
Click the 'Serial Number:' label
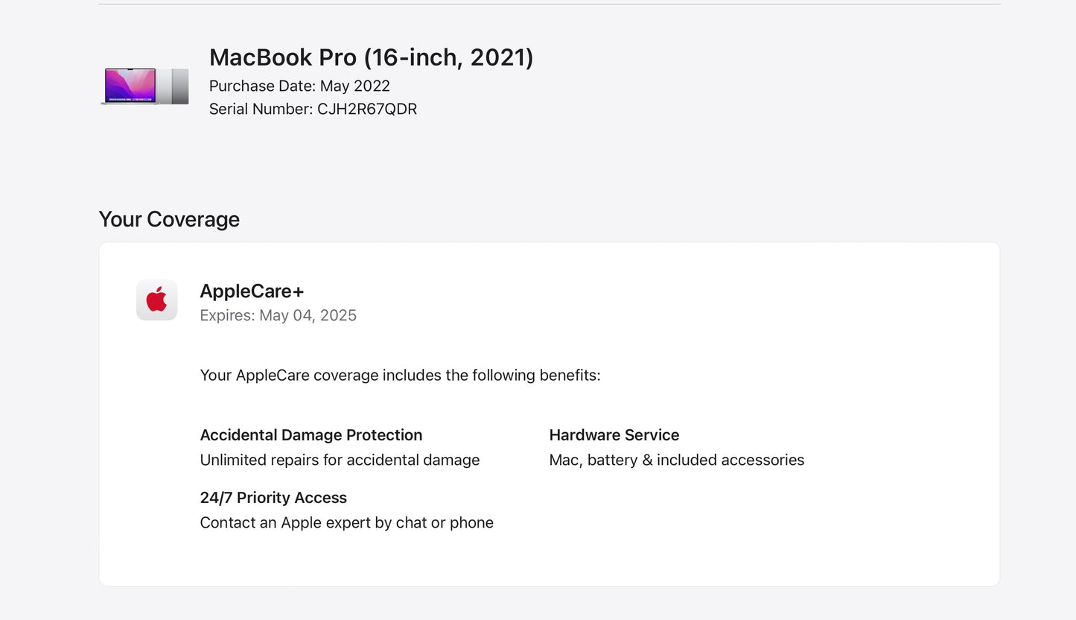(x=261, y=109)
